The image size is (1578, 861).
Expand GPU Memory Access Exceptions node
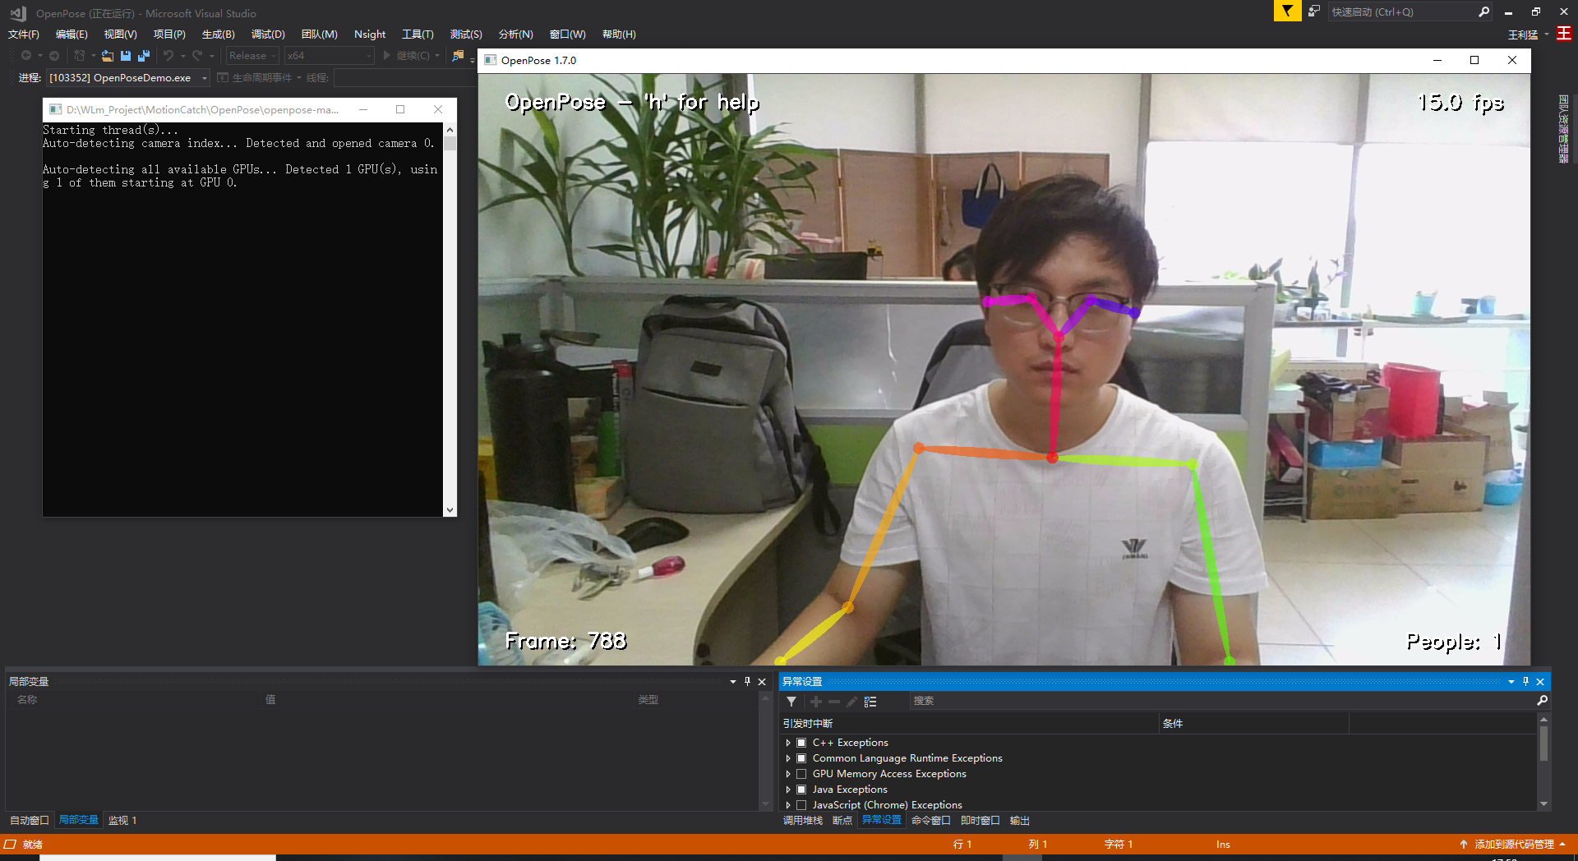pyautogui.click(x=788, y=774)
